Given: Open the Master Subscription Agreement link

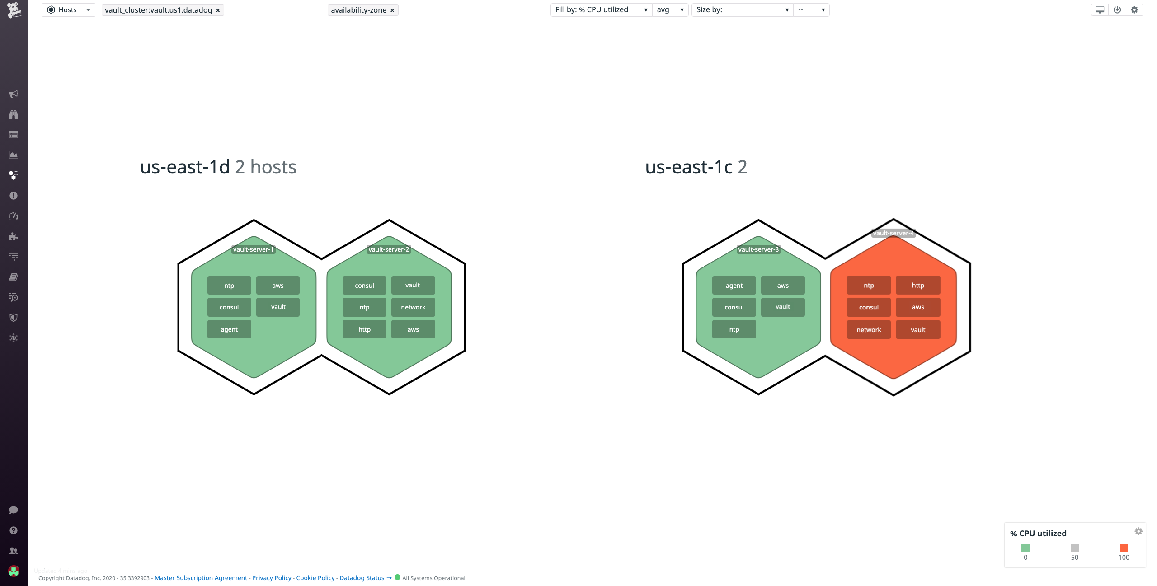Looking at the screenshot, I should 200,578.
